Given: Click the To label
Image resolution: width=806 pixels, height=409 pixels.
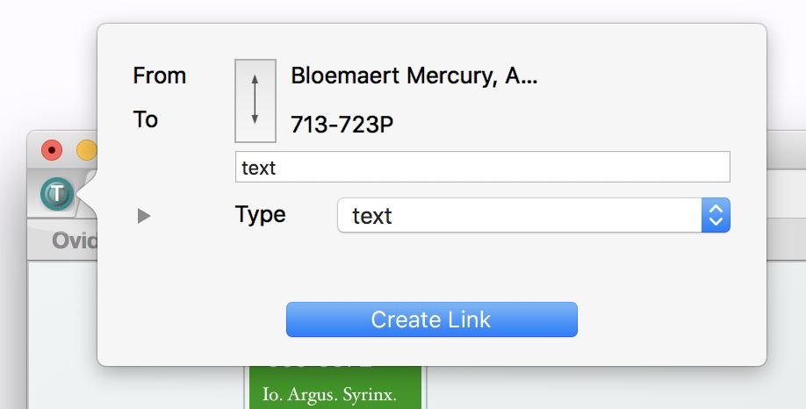Looking at the screenshot, I should point(146,120).
